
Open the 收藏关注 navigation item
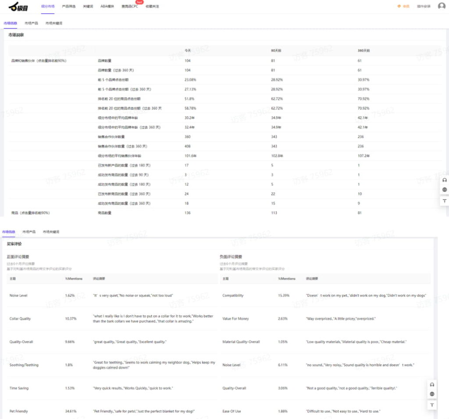tap(152, 7)
